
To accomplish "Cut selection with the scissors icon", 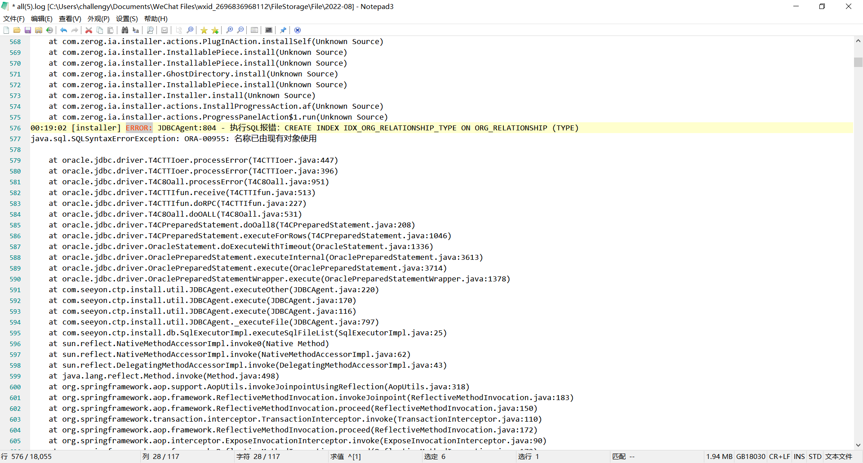I will point(89,30).
